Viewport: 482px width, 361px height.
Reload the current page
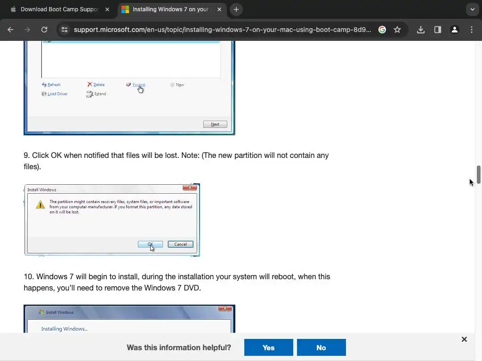tap(44, 30)
